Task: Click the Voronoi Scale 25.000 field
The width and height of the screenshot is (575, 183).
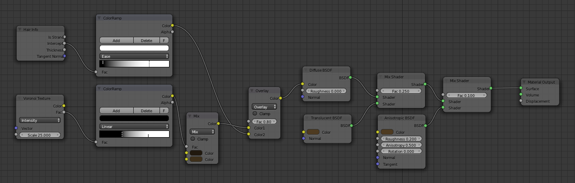Action: point(40,135)
